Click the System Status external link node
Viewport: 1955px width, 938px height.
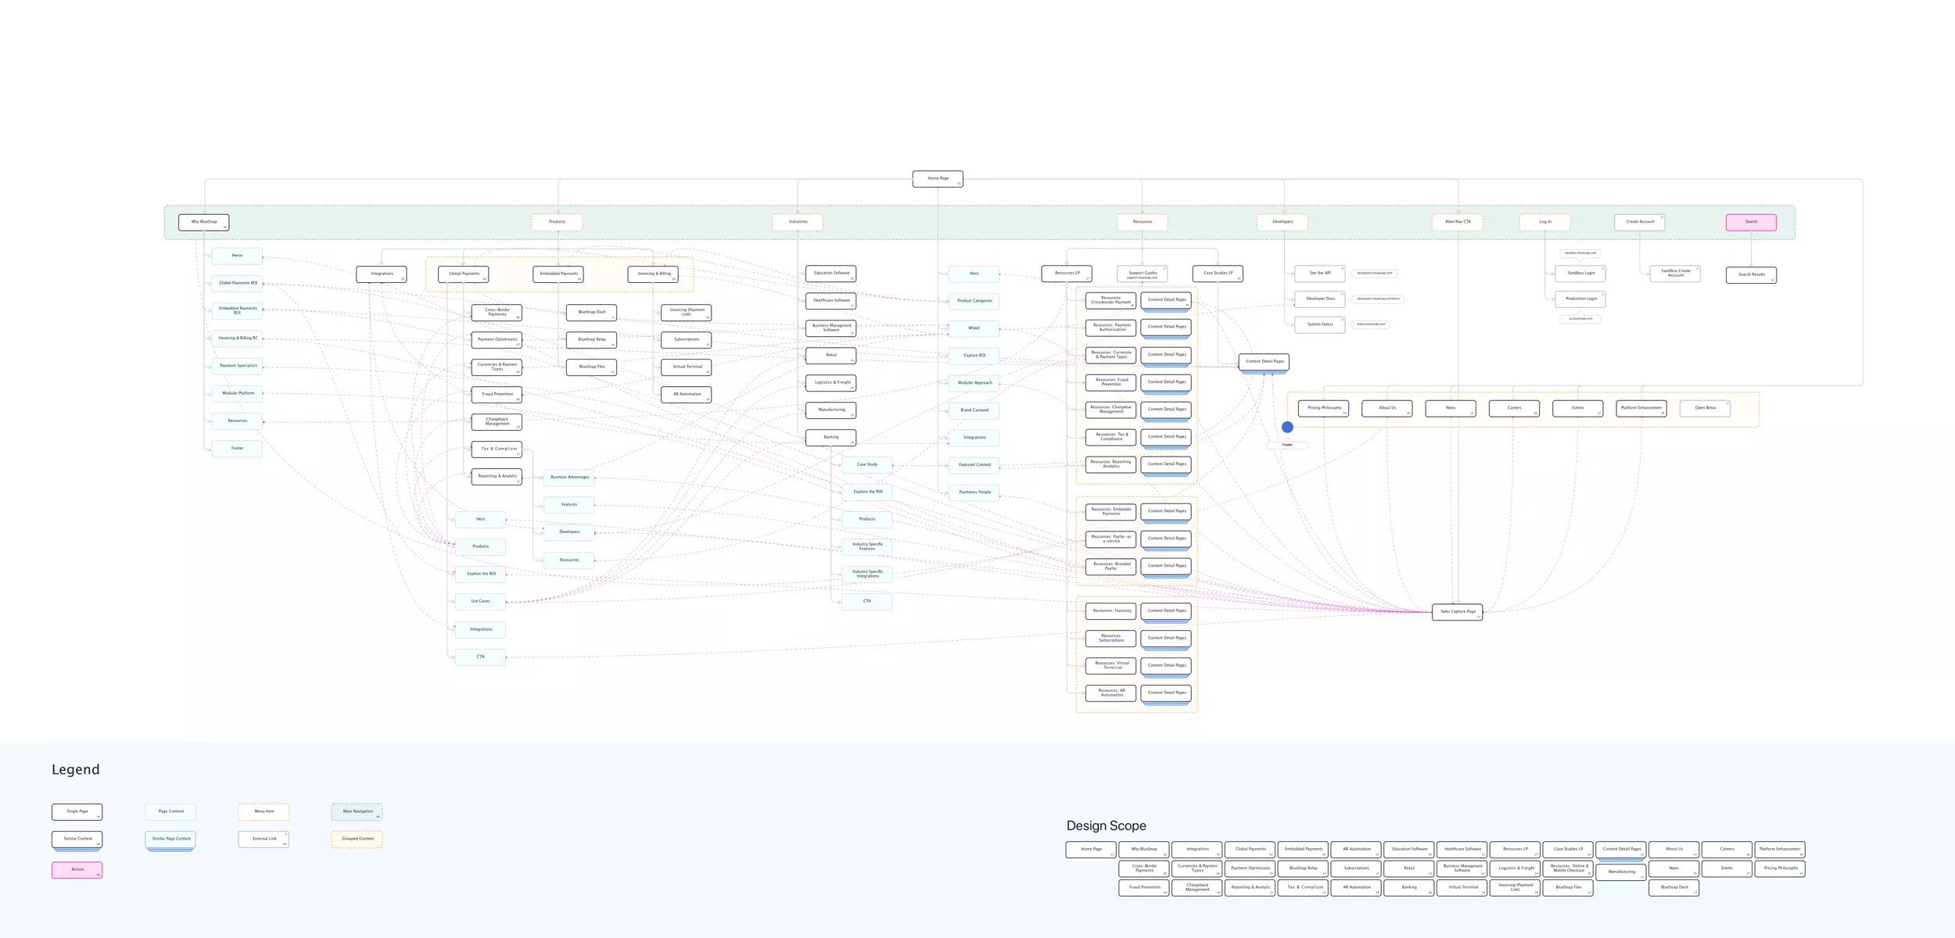pos(1319,324)
